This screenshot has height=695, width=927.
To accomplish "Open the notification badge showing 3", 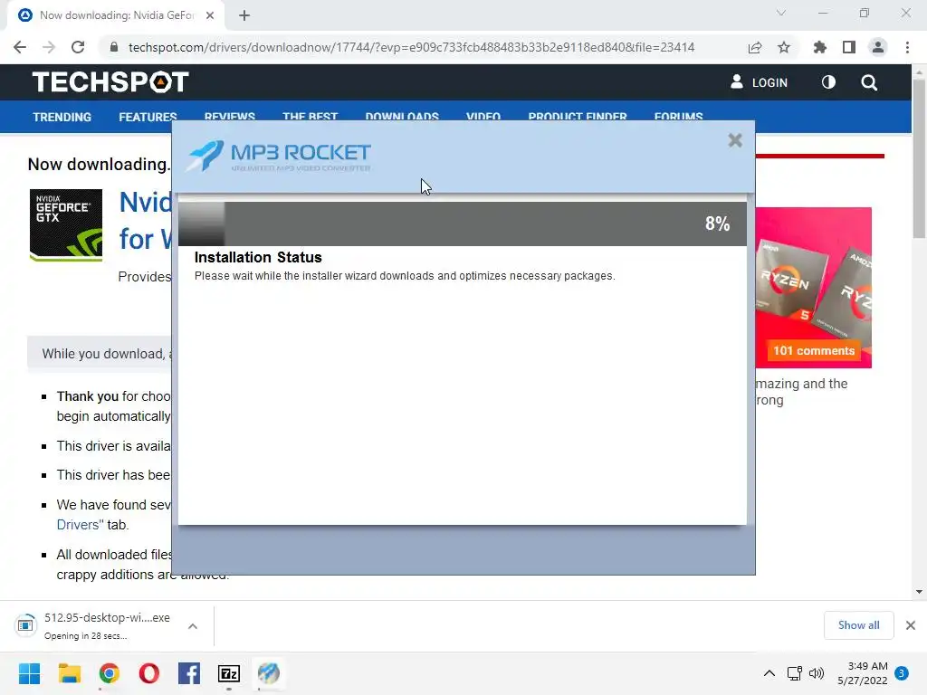I will coord(902,672).
